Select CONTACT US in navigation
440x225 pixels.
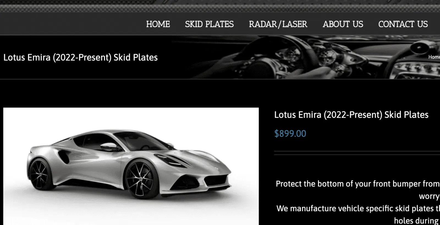403,24
